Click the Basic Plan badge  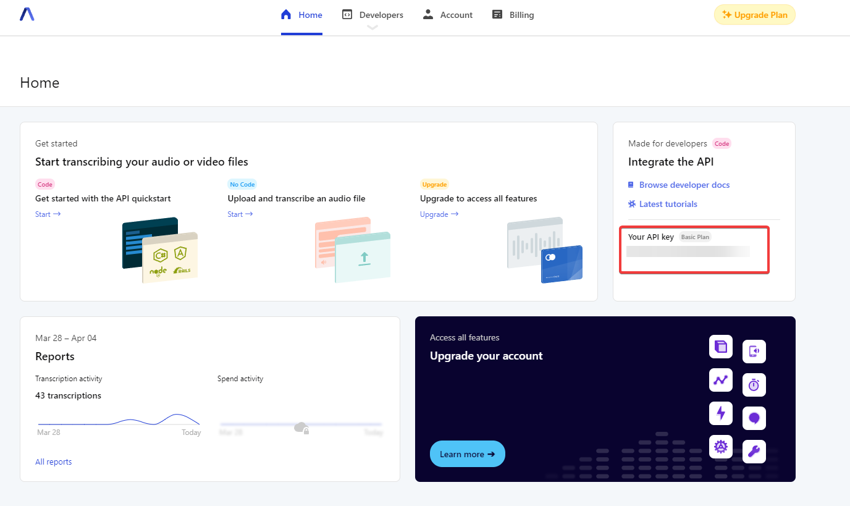click(x=695, y=237)
